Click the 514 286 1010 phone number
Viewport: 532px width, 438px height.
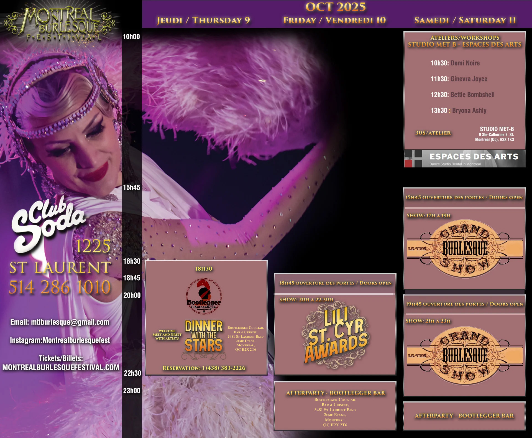tap(60, 287)
